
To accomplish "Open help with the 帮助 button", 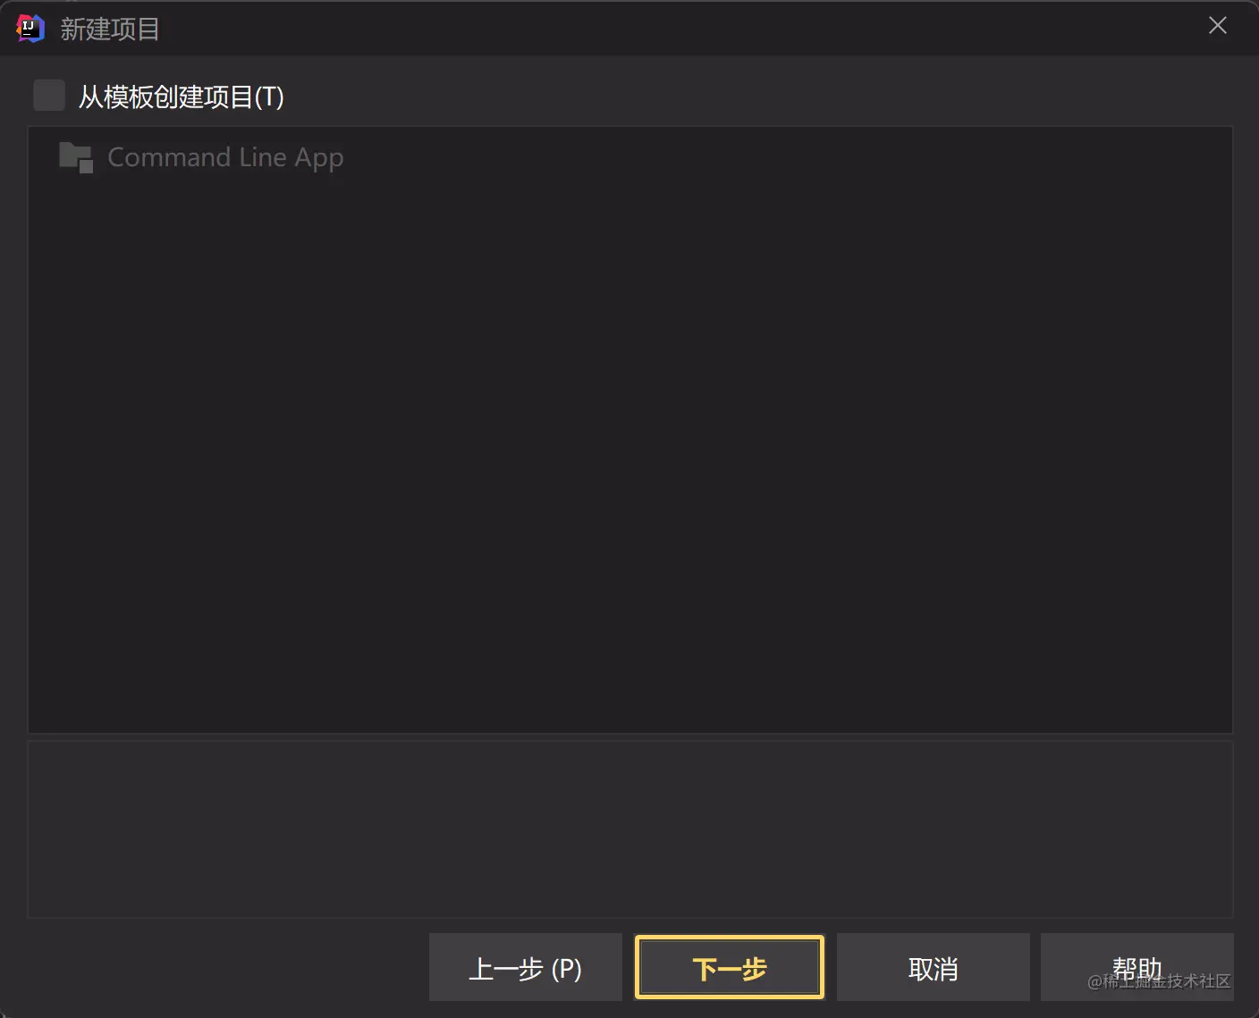I will point(1137,967).
